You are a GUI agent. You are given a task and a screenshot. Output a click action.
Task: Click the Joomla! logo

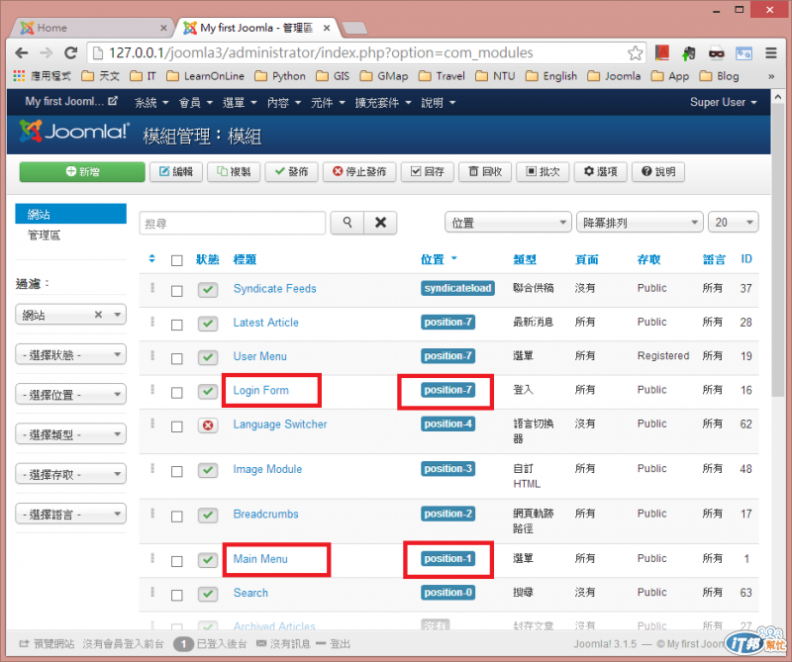coord(74,132)
